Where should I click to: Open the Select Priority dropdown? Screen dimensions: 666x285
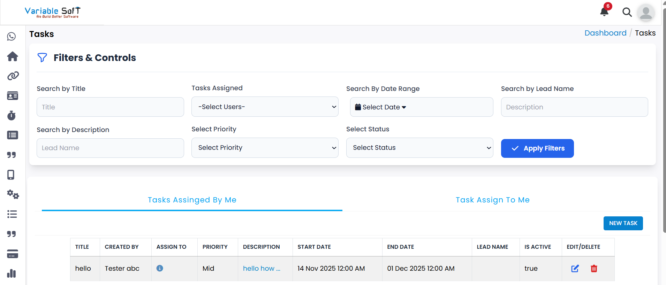point(265,148)
